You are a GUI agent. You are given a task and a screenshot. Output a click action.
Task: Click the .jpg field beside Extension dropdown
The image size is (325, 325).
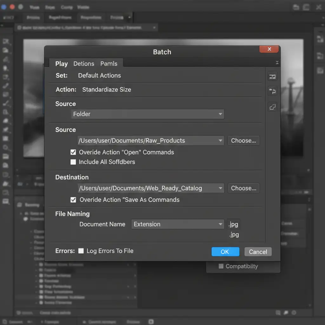point(234,224)
